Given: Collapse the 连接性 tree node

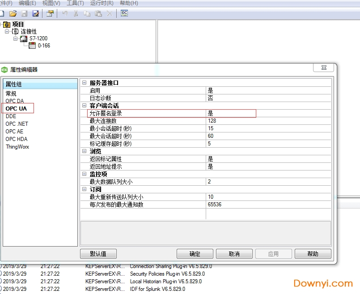Looking at the screenshot, I should (x=7, y=31).
